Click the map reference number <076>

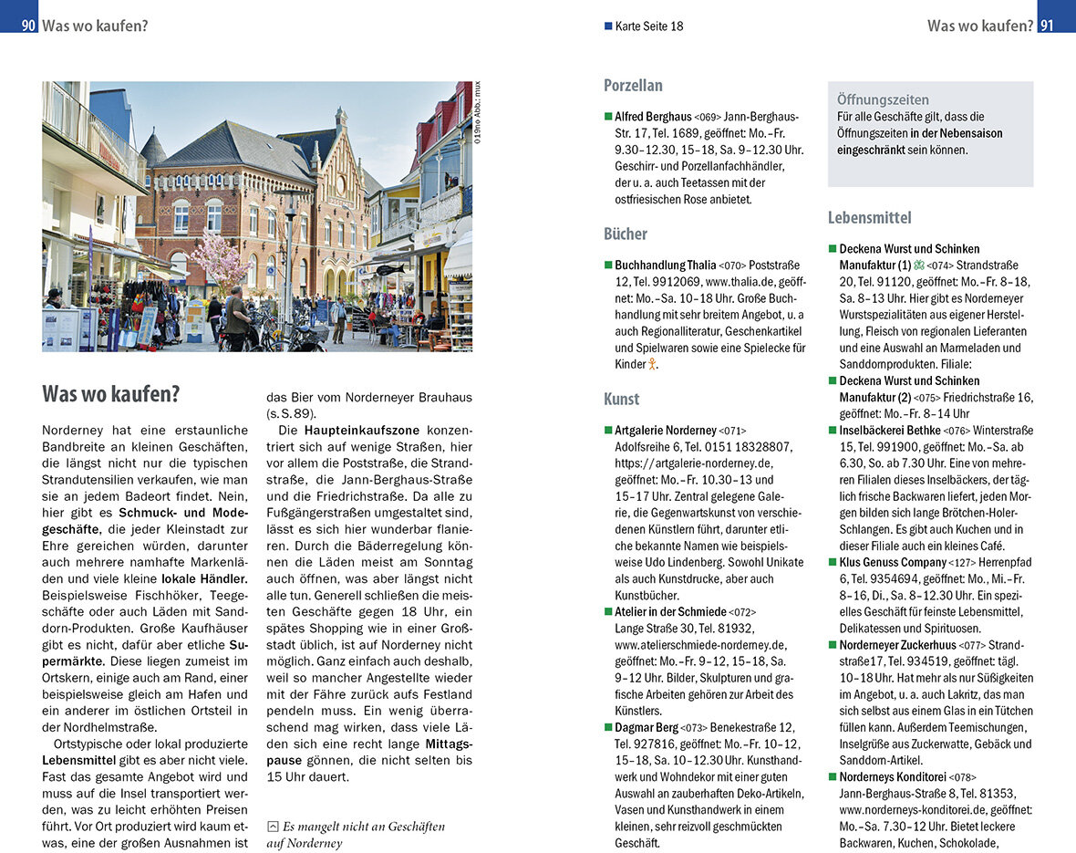pos(957,432)
